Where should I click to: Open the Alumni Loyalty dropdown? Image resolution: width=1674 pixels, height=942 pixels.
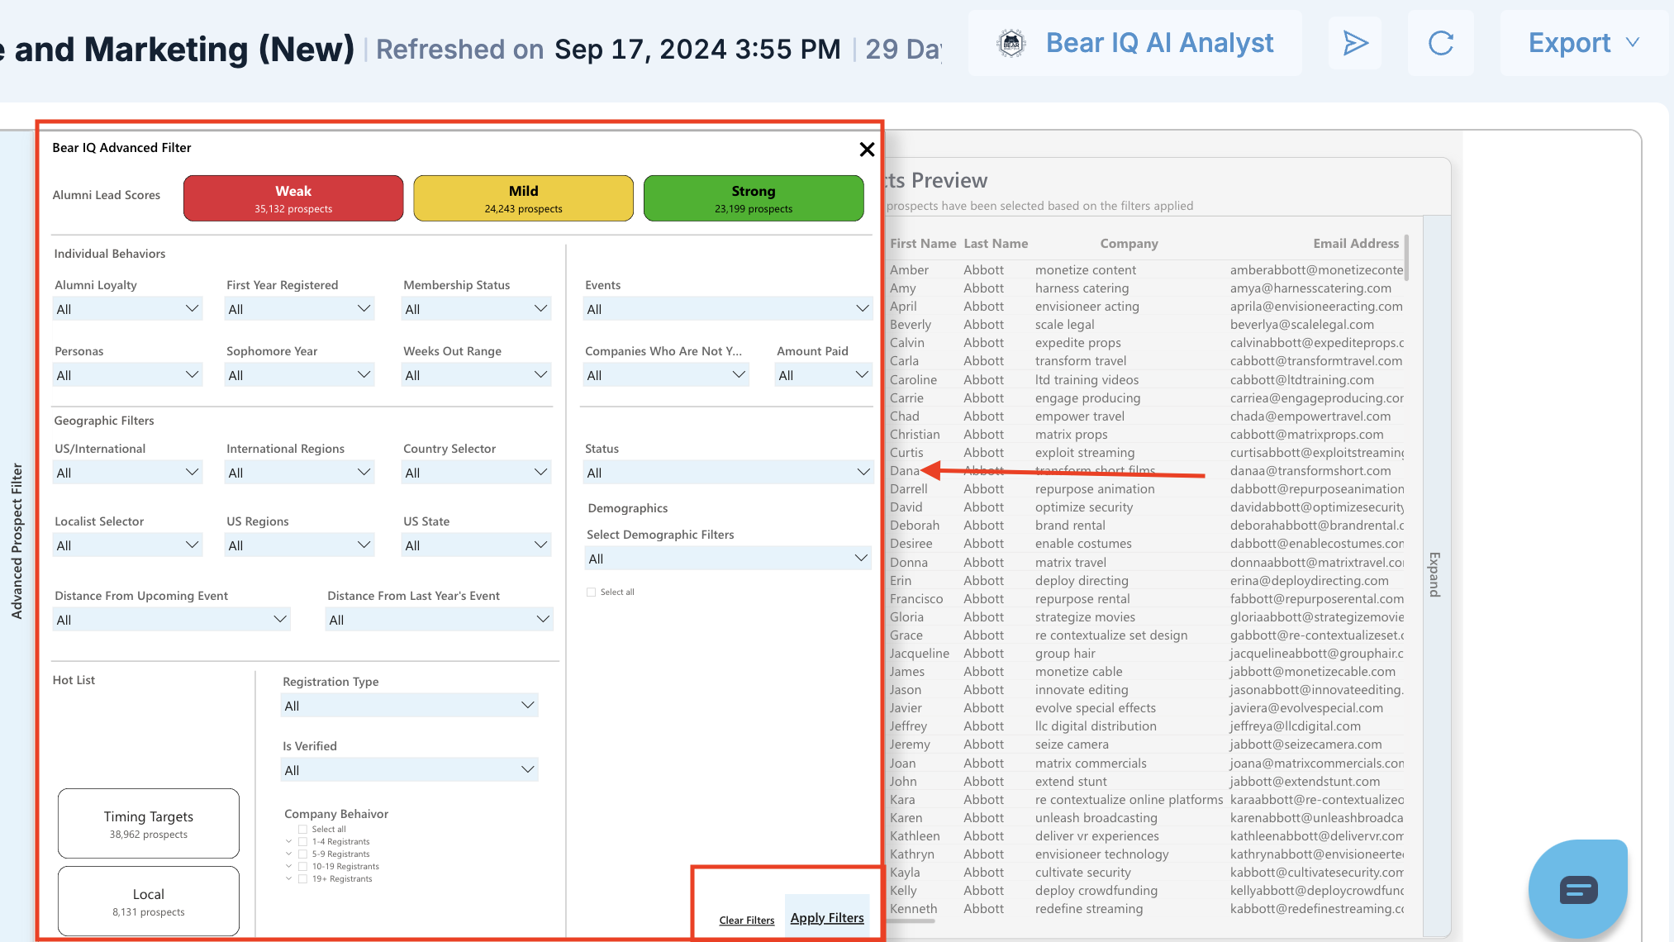point(127,309)
